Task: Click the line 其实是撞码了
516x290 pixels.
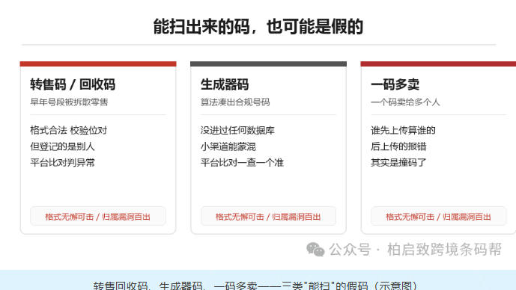Action: click(398, 163)
